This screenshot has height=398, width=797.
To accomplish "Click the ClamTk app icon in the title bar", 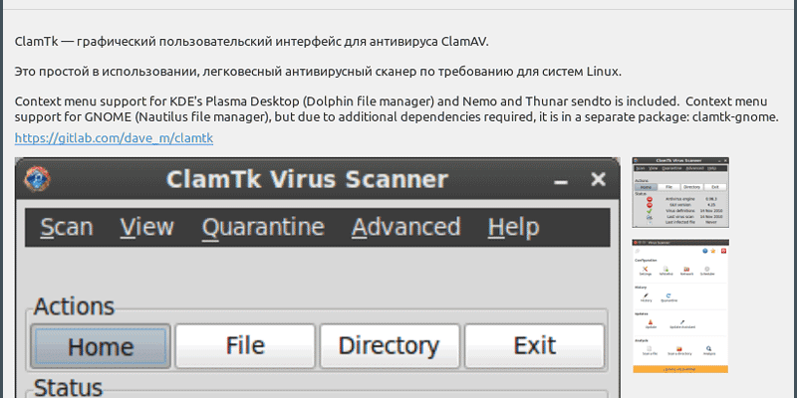I will tap(37, 179).
